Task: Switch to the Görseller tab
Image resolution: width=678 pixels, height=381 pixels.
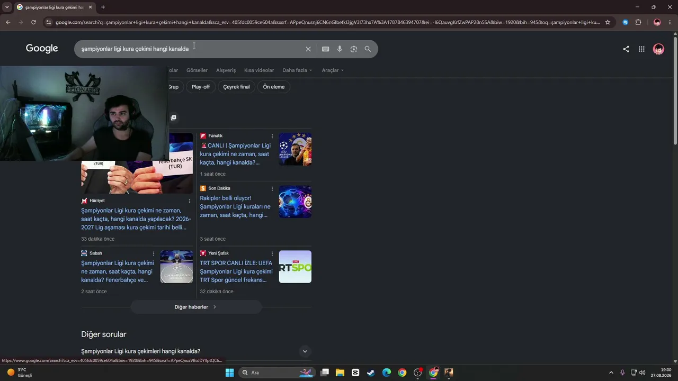Action: tap(197, 70)
